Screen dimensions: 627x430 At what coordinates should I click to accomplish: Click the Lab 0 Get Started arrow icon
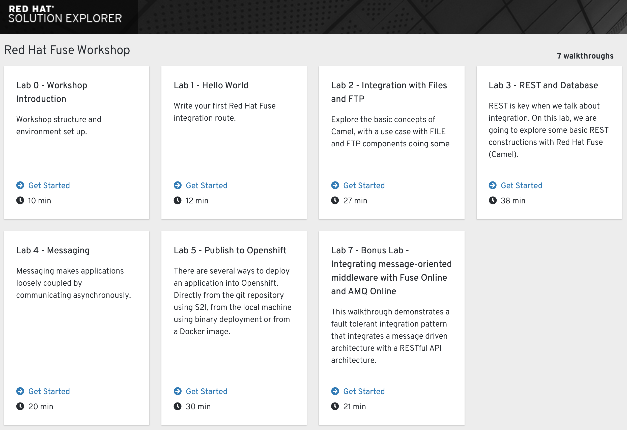point(20,185)
